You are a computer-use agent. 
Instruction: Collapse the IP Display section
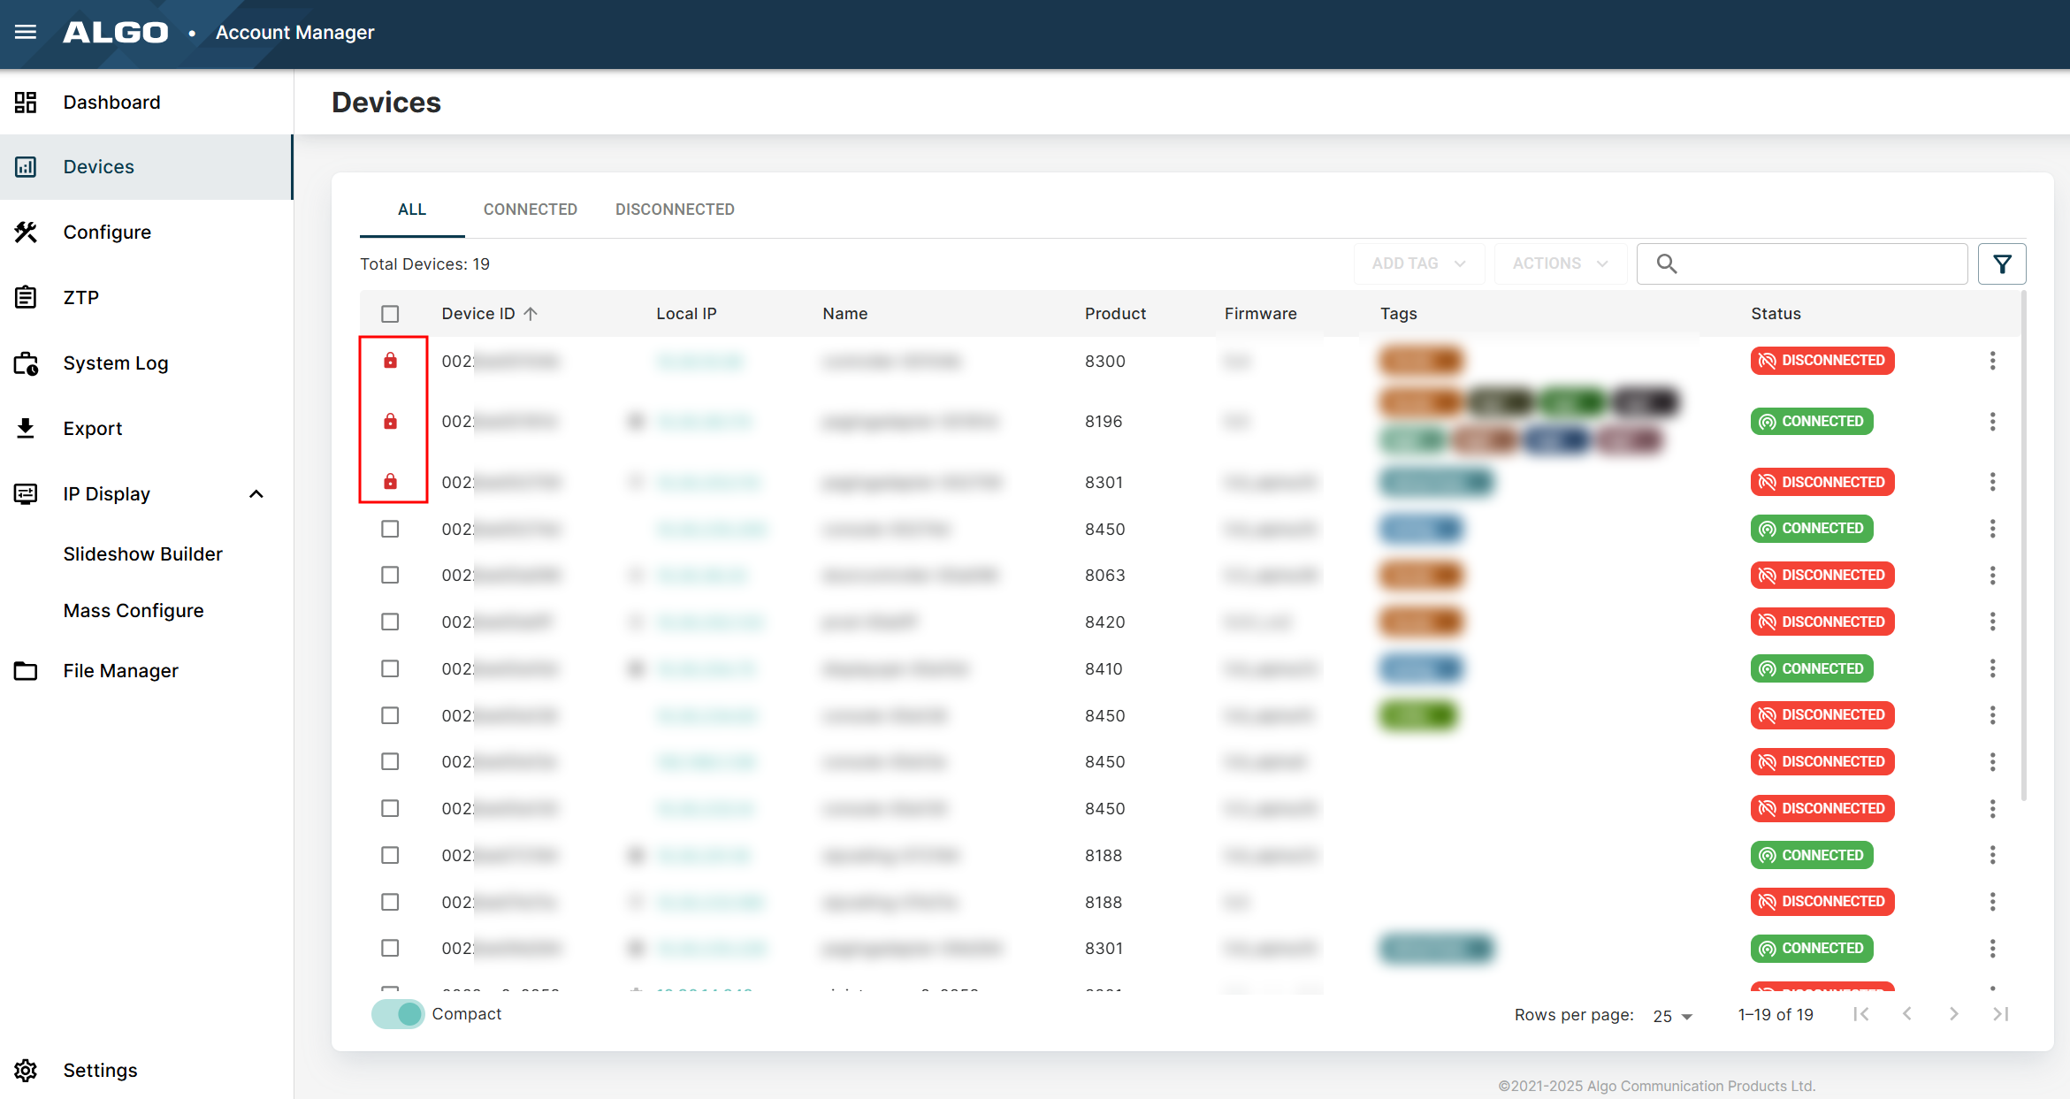(256, 494)
